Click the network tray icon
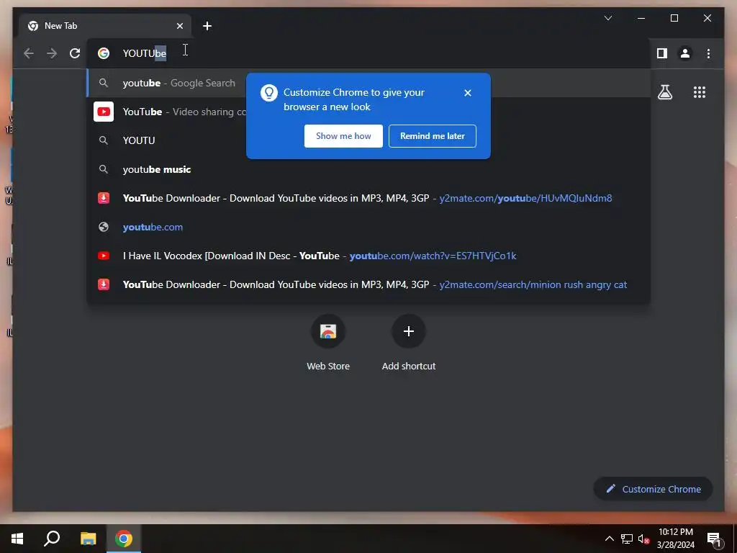Screen dimensions: 737x553 pos(627,539)
